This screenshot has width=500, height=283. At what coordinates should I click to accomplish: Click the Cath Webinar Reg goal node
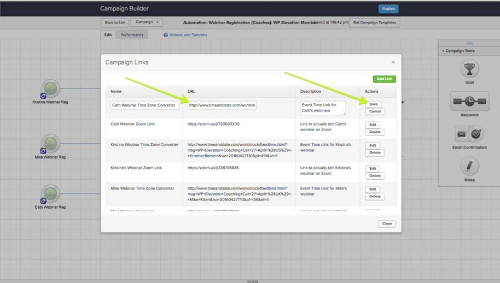50,193
